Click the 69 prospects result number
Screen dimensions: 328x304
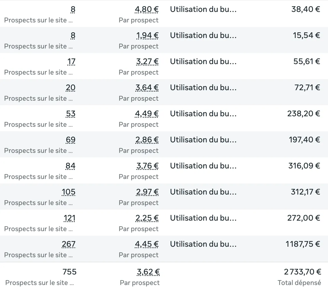point(70,140)
